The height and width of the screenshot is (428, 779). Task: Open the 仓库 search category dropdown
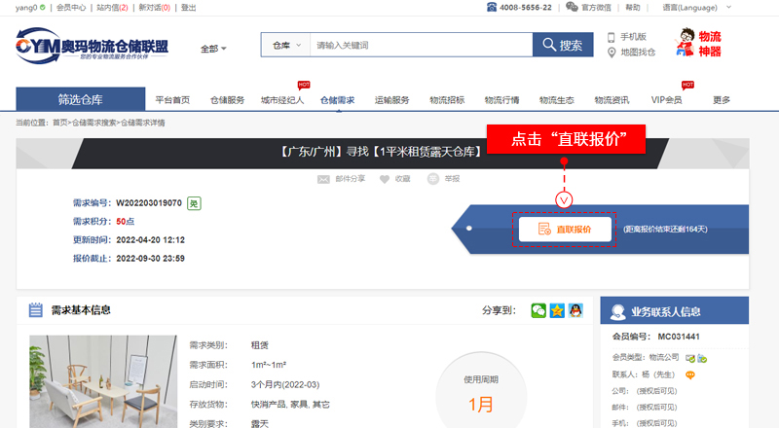(x=284, y=46)
